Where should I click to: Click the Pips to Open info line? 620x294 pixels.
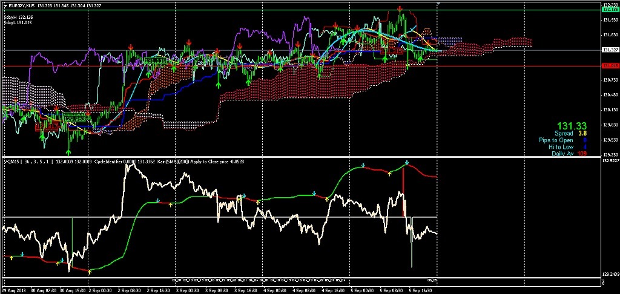pyautogui.click(x=562, y=140)
